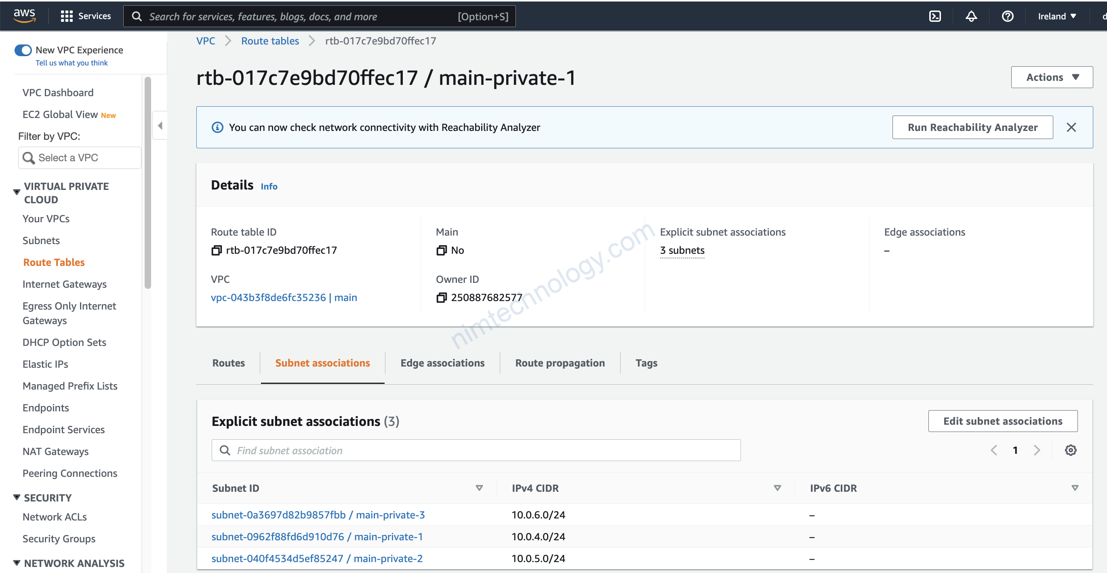Focus the Find subnet association field
The width and height of the screenshot is (1107, 573).
[476, 450]
